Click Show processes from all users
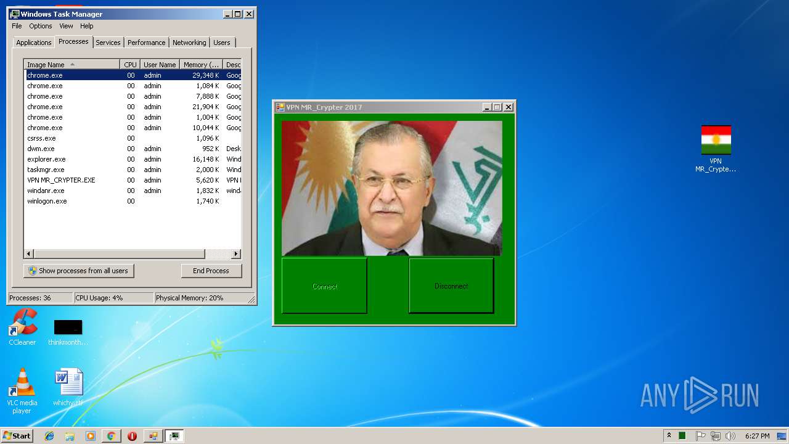 tap(79, 271)
